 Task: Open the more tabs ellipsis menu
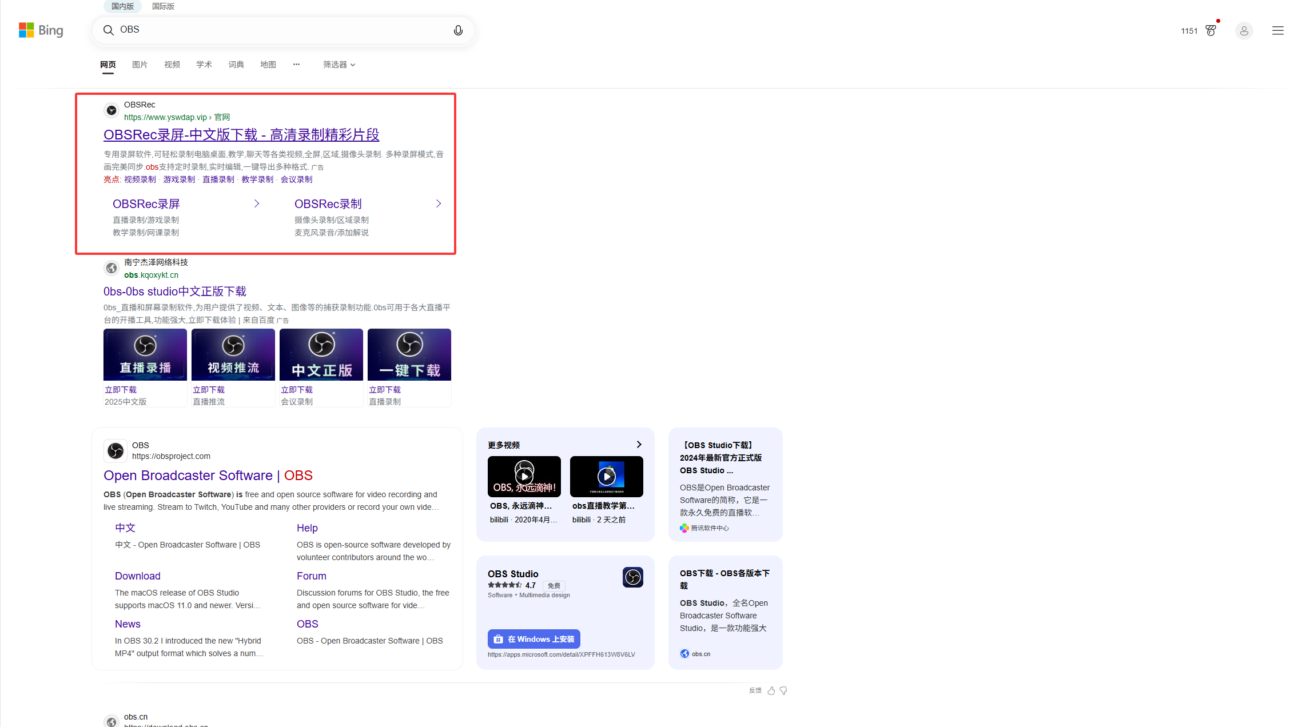(296, 64)
